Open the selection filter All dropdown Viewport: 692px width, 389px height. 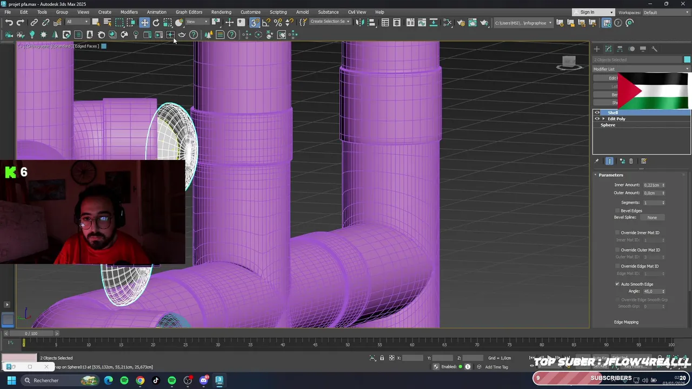coord(77,22)
